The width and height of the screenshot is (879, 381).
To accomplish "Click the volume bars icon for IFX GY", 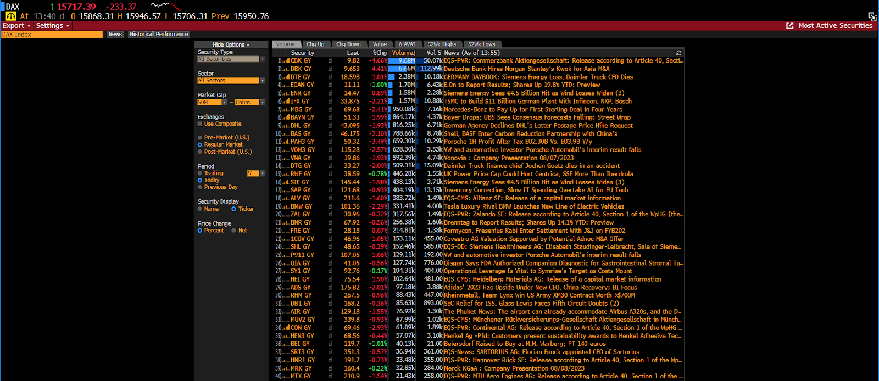I will click(x=286, y=102).
